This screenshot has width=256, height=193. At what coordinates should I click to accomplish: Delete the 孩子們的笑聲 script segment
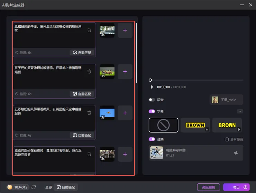(x=89, y=71)
